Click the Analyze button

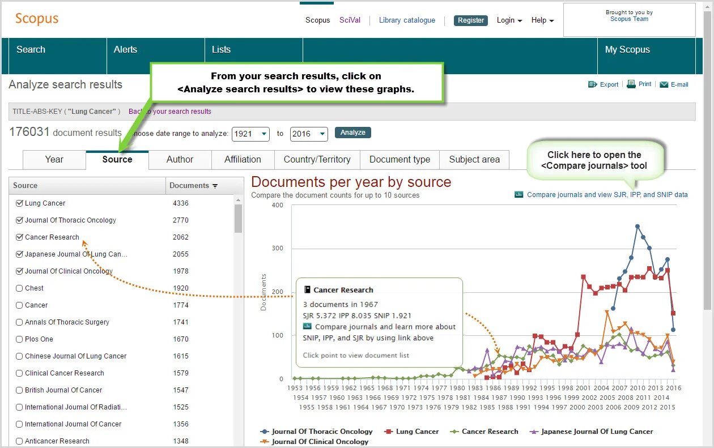(x=353, y=133)
